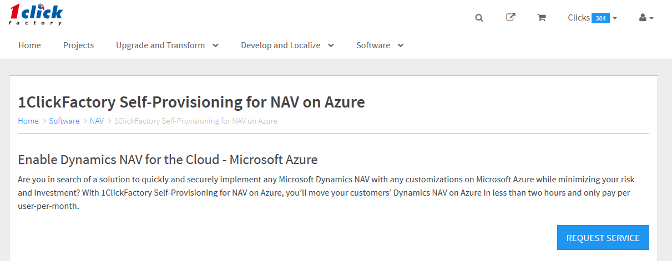Open the shopping cart
The width and height of the screenshot is (672, 261).
pos(542,18)
